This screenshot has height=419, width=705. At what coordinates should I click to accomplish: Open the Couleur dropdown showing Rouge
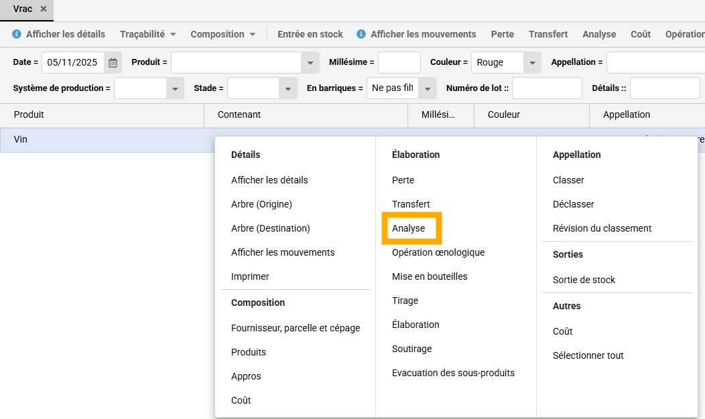pos(532,62)
